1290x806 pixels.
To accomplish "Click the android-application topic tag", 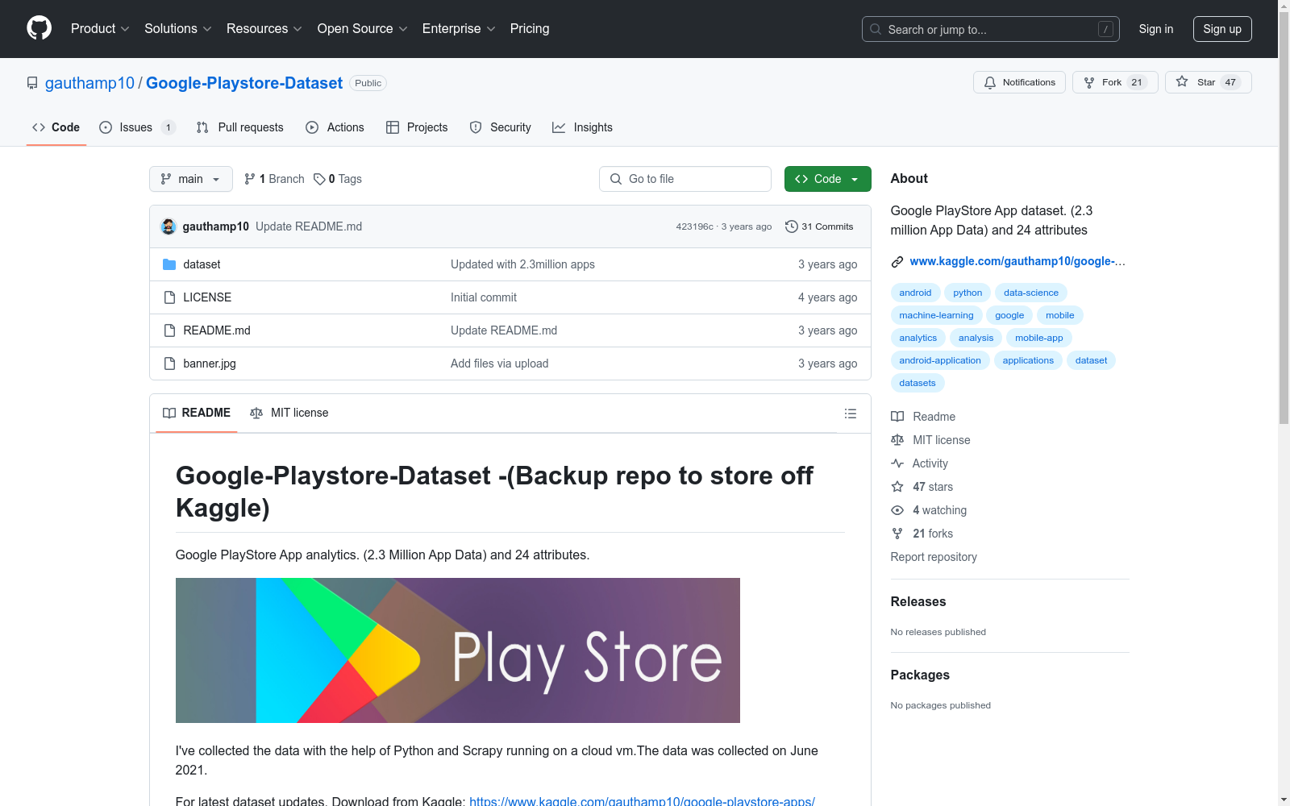I will pos(940,360).
